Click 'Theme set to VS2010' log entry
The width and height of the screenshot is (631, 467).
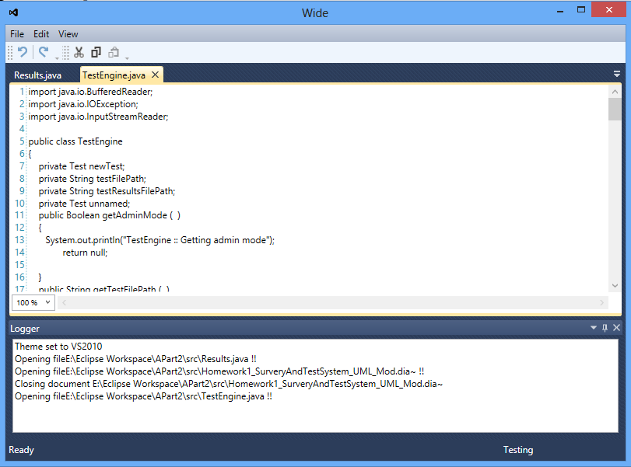(x=58, y=347)
